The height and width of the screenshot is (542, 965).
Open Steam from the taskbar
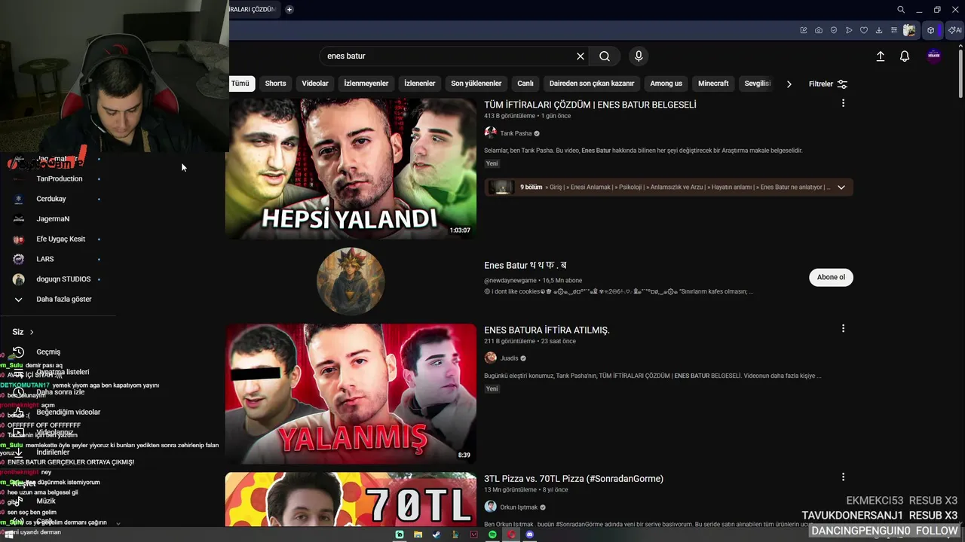click(436, 534)
